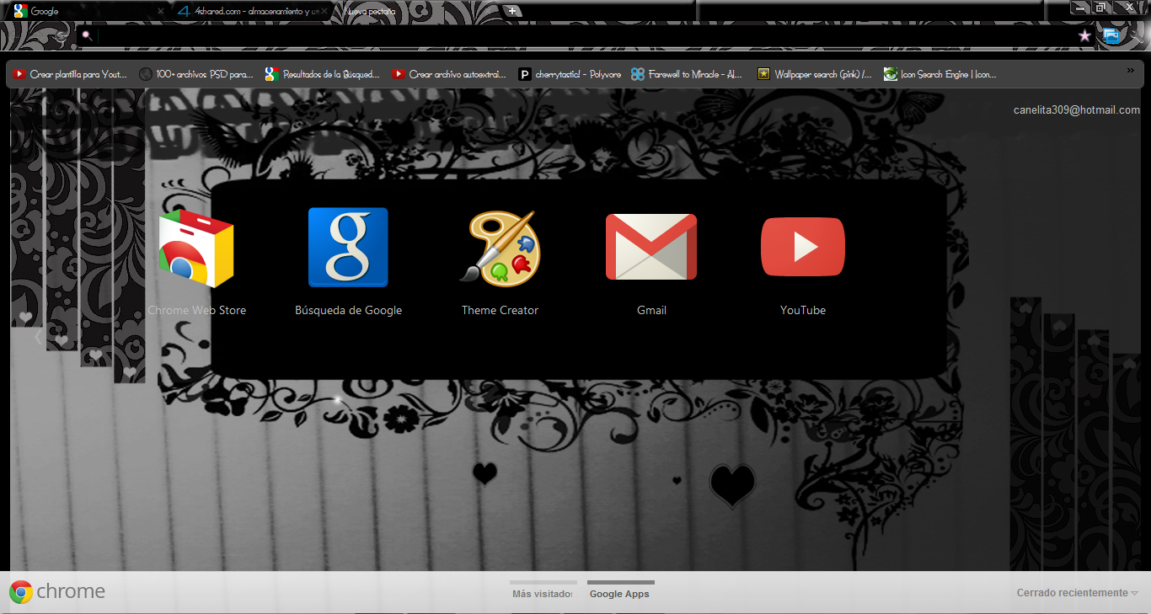This screenshot has width=1151, height=614.
Task: Open bookmark Crear archivo autoextraí...
Action: (x=449, y=74)
